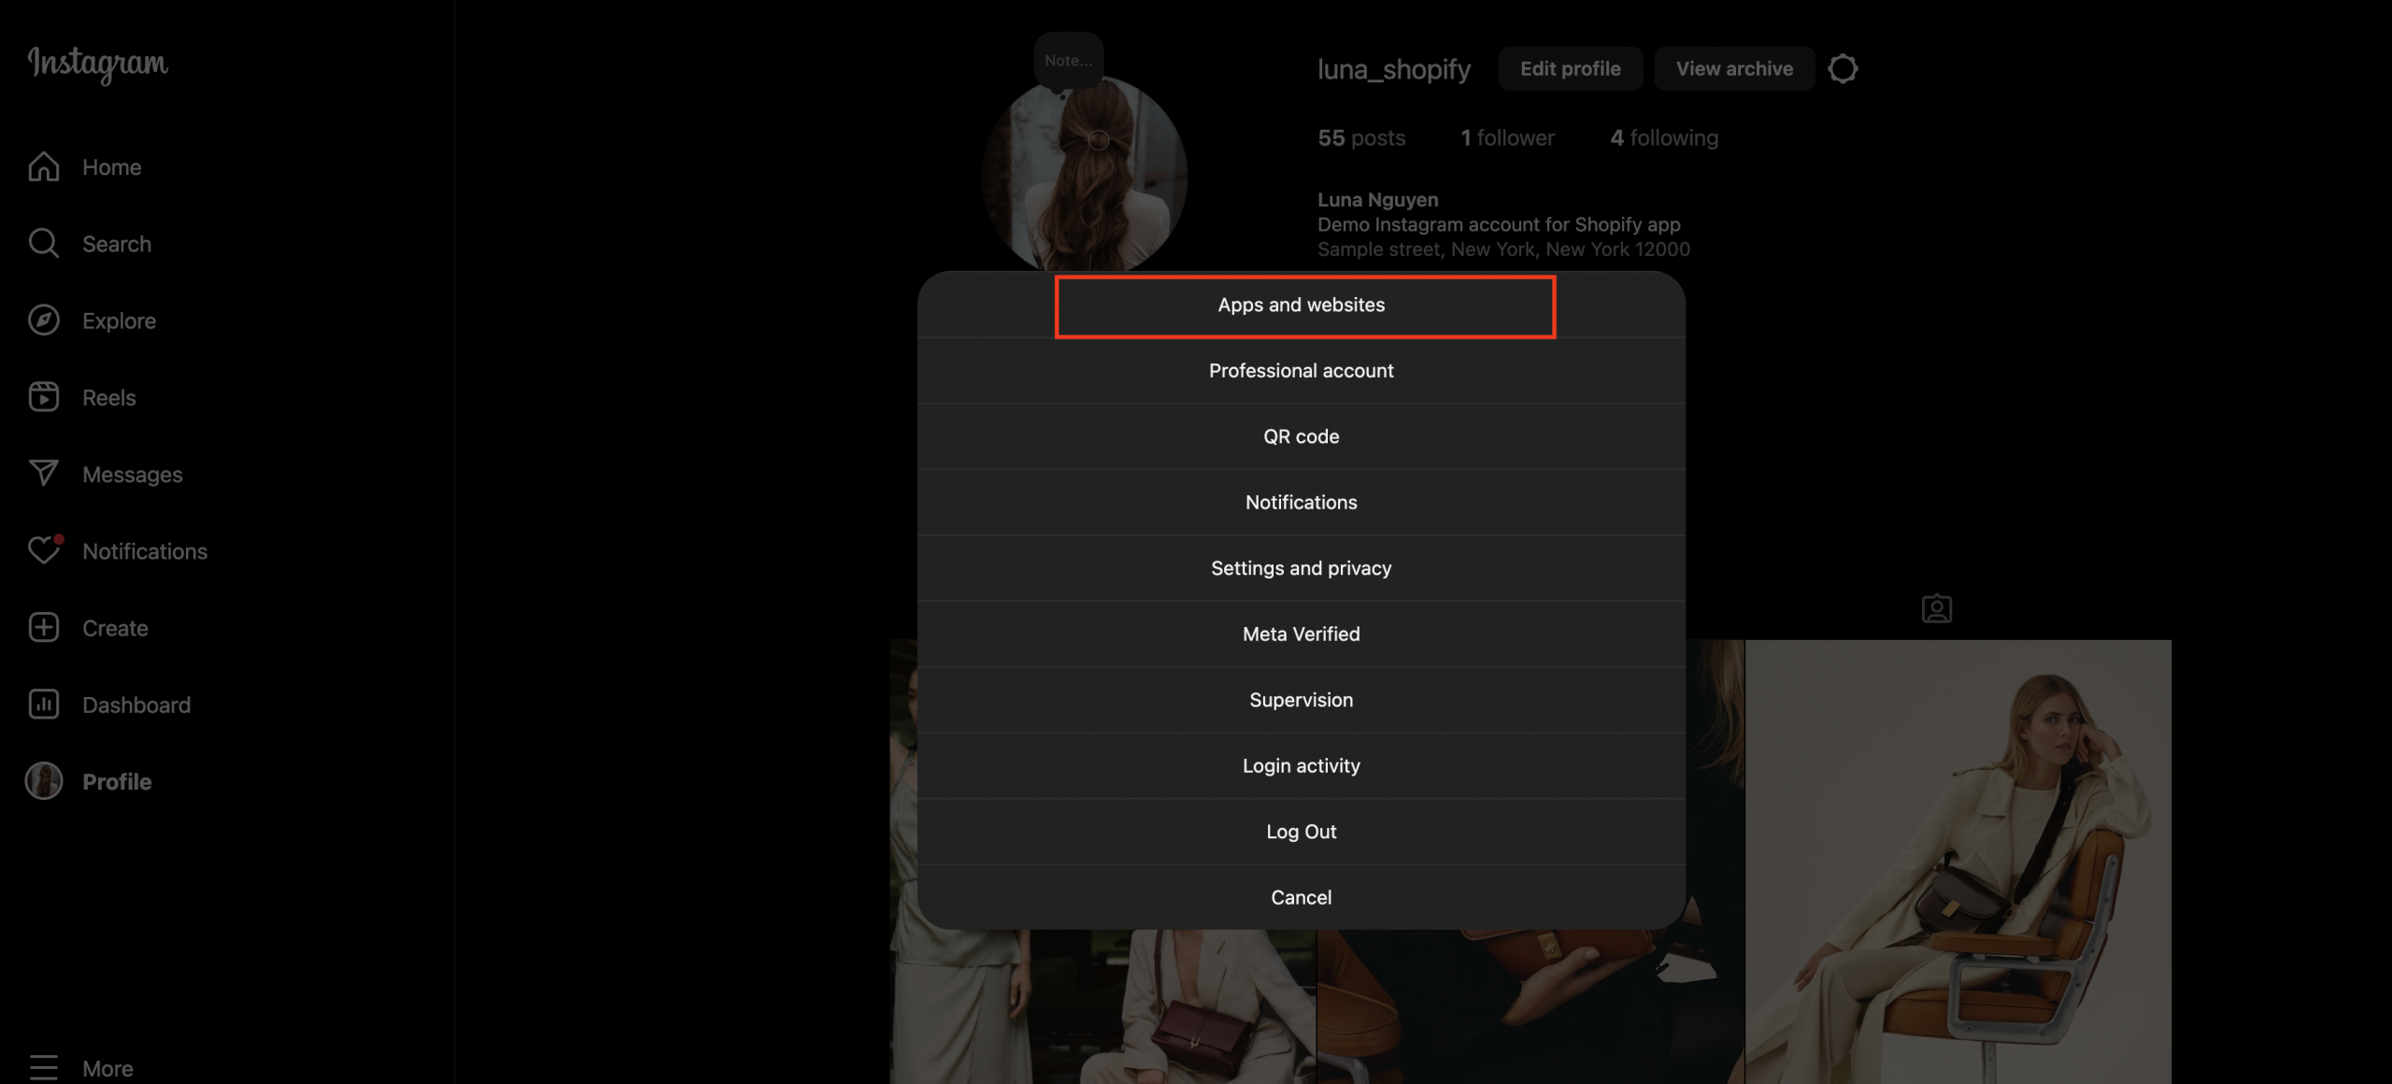The height and width of the screenshot is (1084, 2392).
Task: Click the Home icon in sidebar
Action: click(44, 167)
